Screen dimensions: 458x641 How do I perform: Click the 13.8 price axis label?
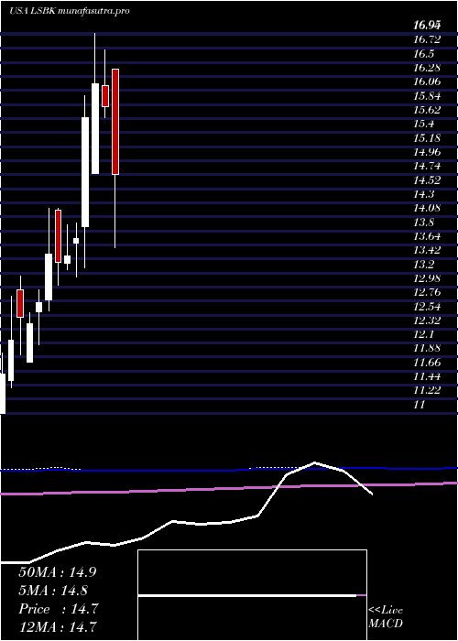click(423, 223)
